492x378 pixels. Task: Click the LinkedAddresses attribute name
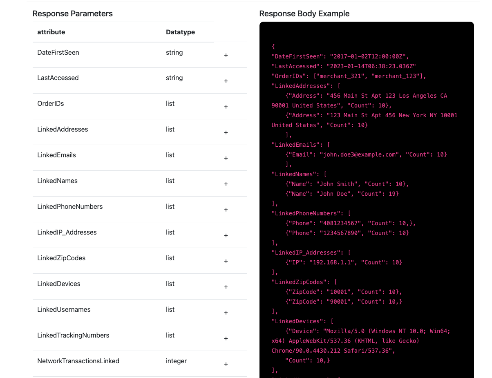(x=63, y=129)
